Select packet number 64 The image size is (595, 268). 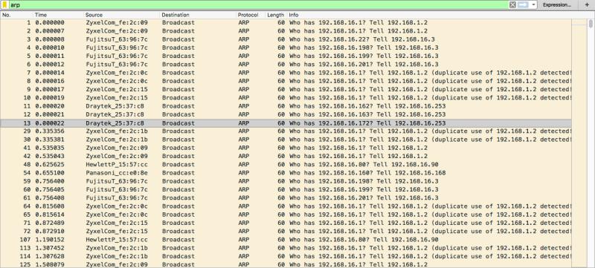pyautogui.click(x=286, y=206)
